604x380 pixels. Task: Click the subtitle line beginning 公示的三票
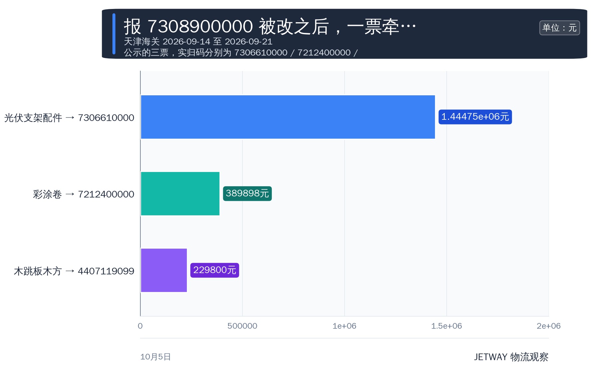point(240,52)
